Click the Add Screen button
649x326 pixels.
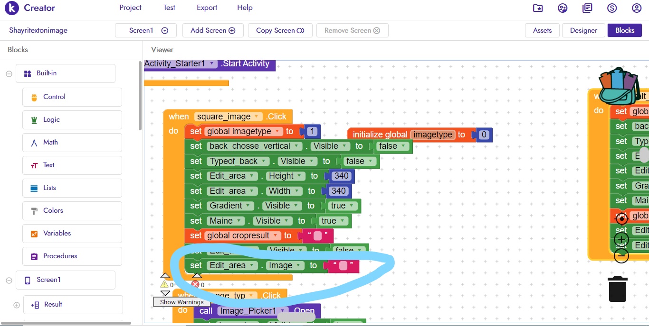[x=213, y=30]
